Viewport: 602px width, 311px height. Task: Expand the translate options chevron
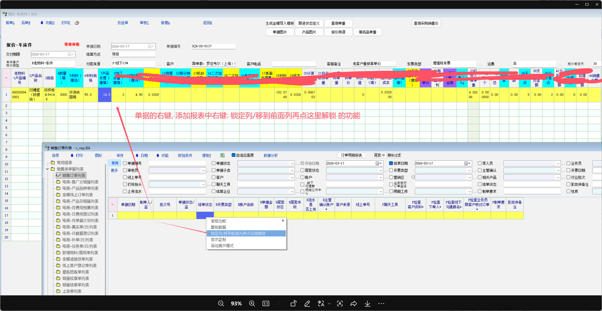(x=329, y=303)
